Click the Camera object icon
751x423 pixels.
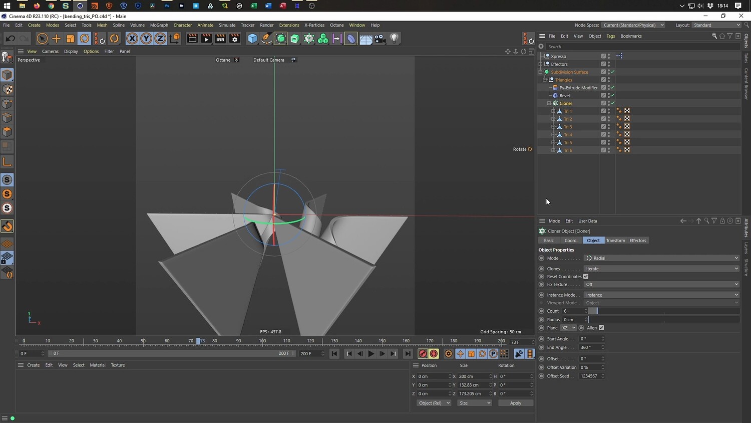380,39
